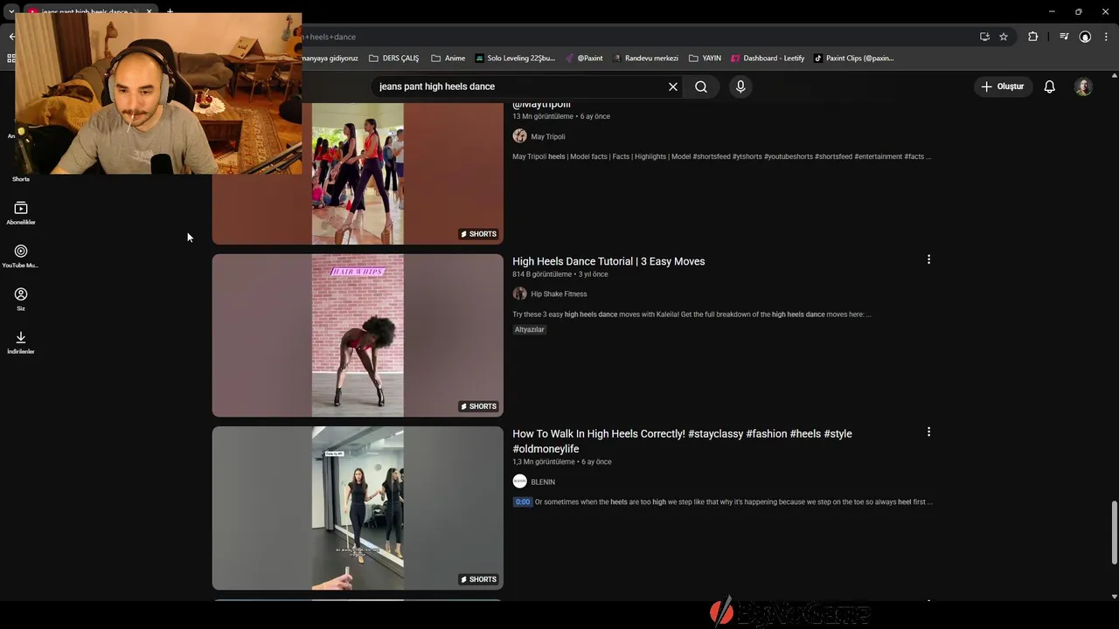Open the Anime bookmark folder

448,58
